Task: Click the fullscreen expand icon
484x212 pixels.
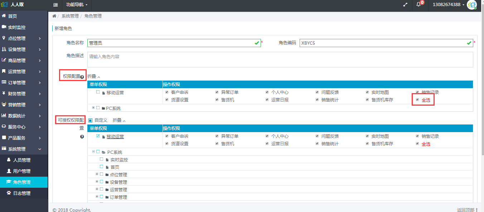Action: click(405, 5)
